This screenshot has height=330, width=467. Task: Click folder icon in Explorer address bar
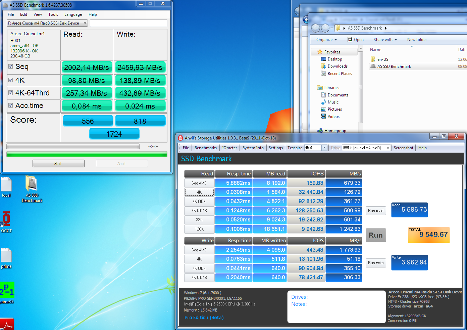pyautogui.click(x=338, y=28)
